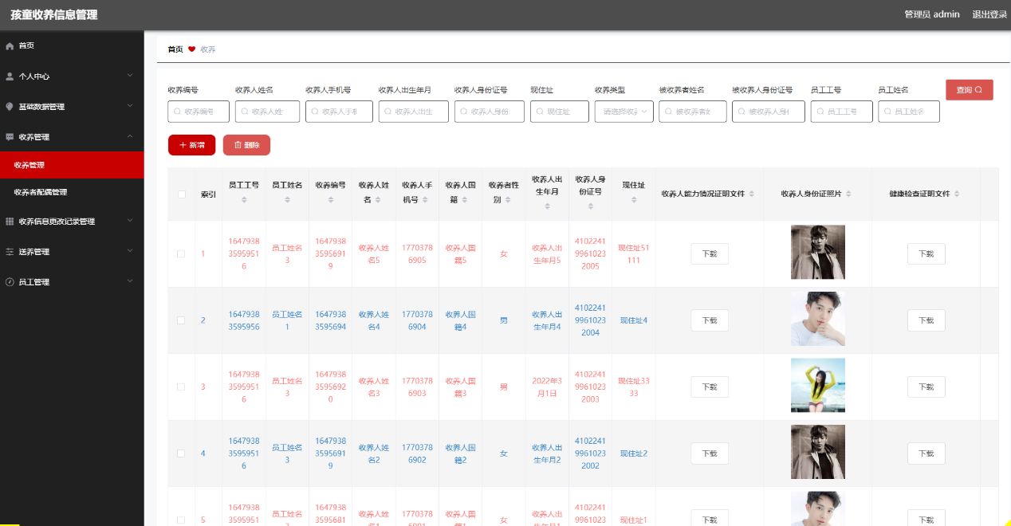1011x526 pixels.
Task: Click the icon beside 收养管理 parent menu
Action: click(x=10, y=137)
